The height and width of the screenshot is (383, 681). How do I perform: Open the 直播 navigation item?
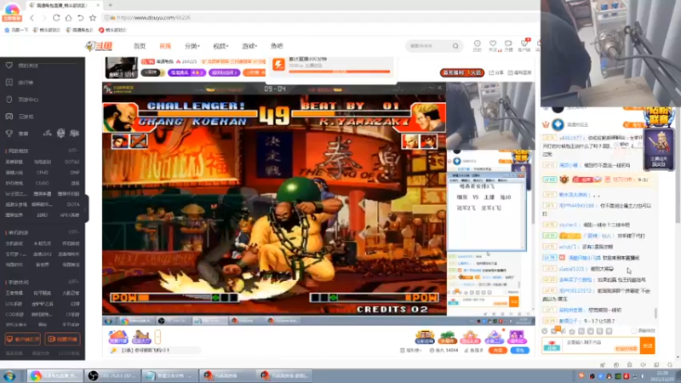point(165,46)
